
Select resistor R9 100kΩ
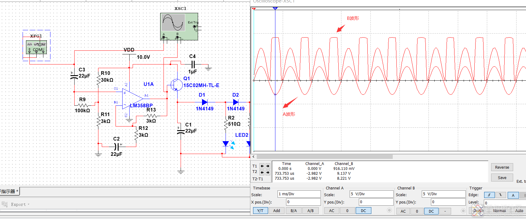click(x=83, y=105)
